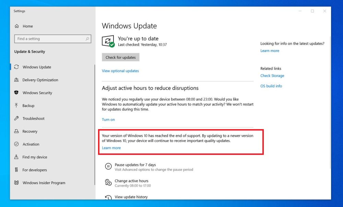Open View optional updates link
Image resolution: width=343 pixels, height=207 pixels.
pos(120,71)
